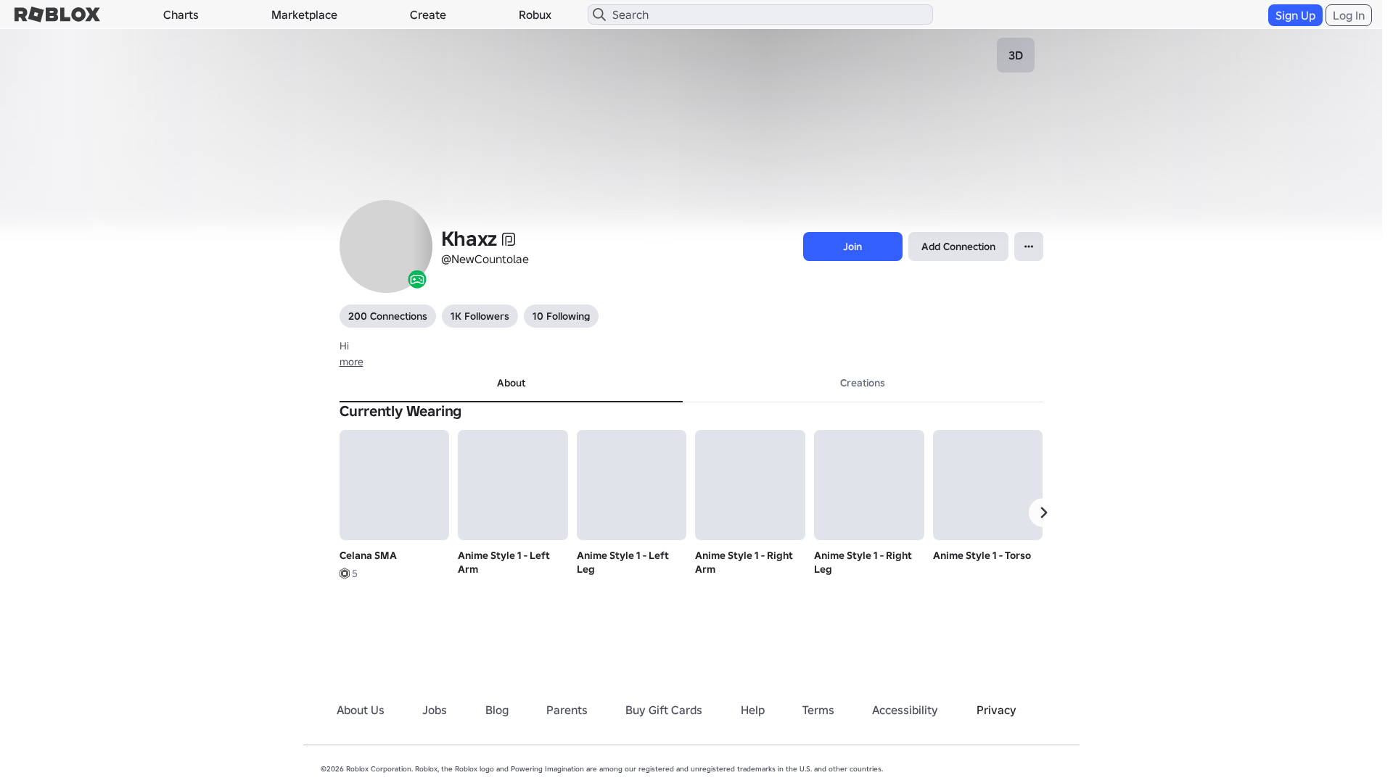This screenshot has height=783, width=1393.
Task: Click the Add Connection button
Action: 958,246
